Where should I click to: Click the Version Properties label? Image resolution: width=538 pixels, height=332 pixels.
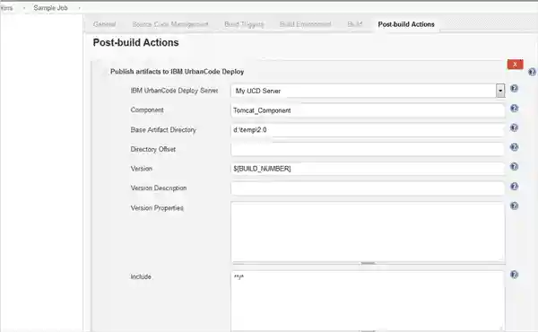tap(157, 208)
